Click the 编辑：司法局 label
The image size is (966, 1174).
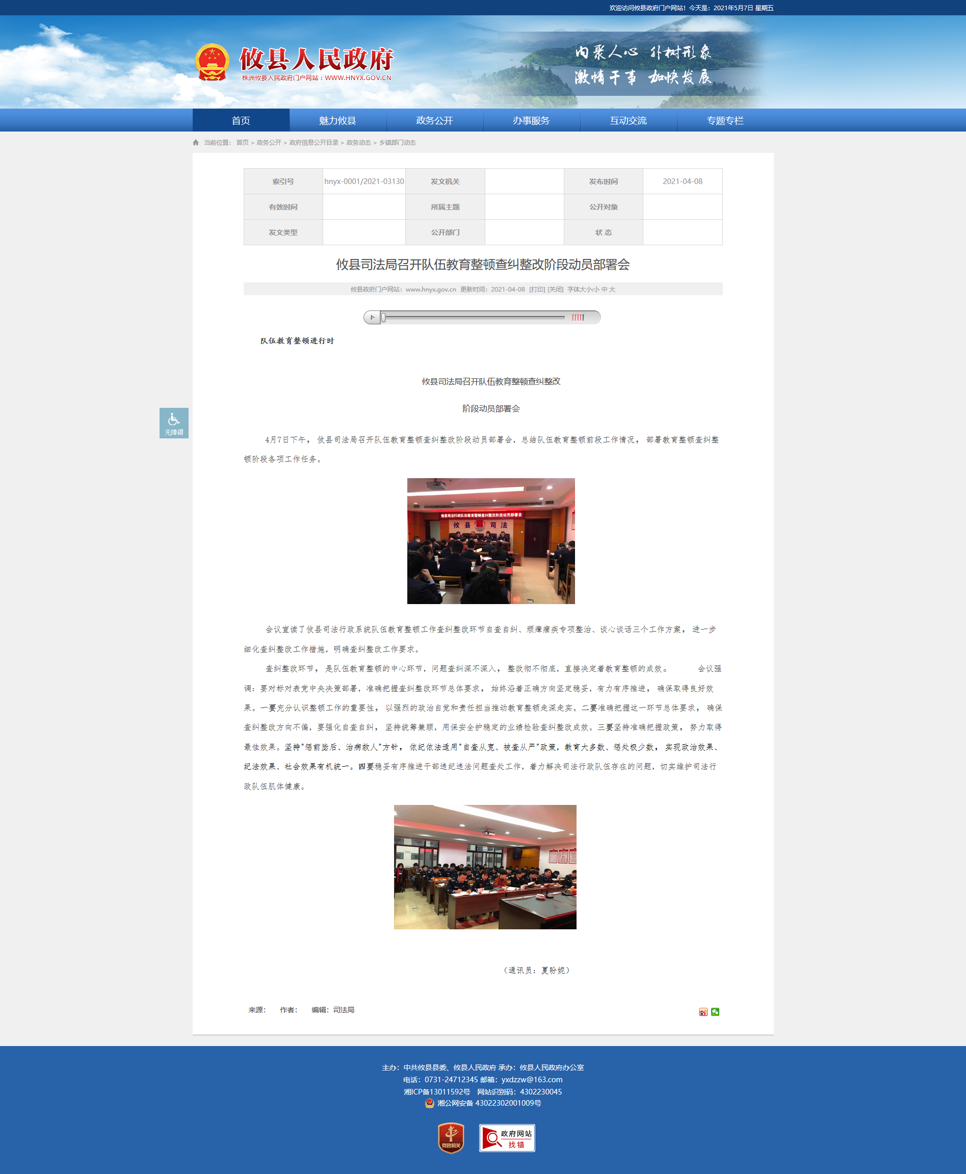pos(333,1010)
